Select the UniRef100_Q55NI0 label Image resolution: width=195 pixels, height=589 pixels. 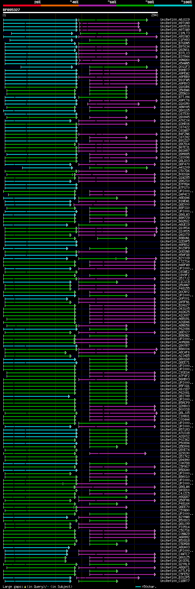pyautogui.click(x=175, y=94)
